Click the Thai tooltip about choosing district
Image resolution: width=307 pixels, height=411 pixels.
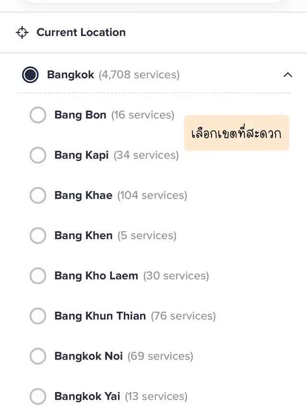click(x=236, y=133)
